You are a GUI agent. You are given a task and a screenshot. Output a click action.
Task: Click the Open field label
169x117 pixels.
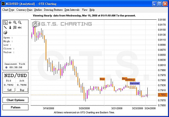pyautogui.click(x=8, y=38)
